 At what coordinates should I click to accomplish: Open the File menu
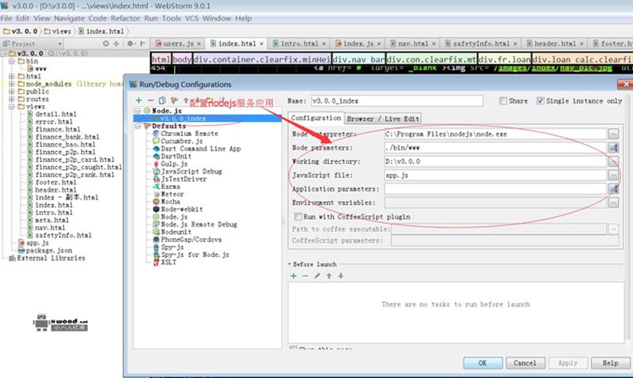[6, 18]
